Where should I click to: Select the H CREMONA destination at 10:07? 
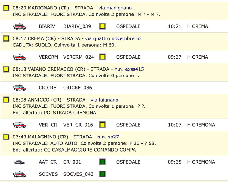tap(201, 125)
